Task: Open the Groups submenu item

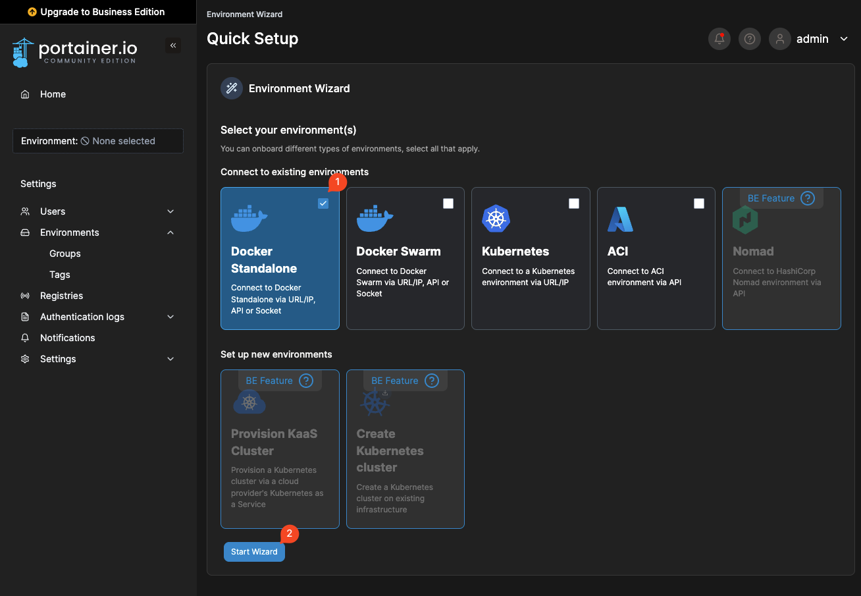Action: click(x=65, y=254)
